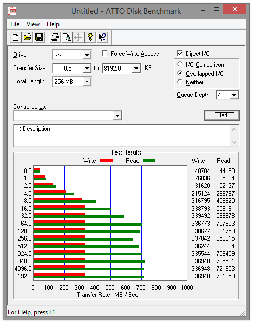Click write value 40704
Image resolution: width=254 pixels, height=324 pixels.
202,171
